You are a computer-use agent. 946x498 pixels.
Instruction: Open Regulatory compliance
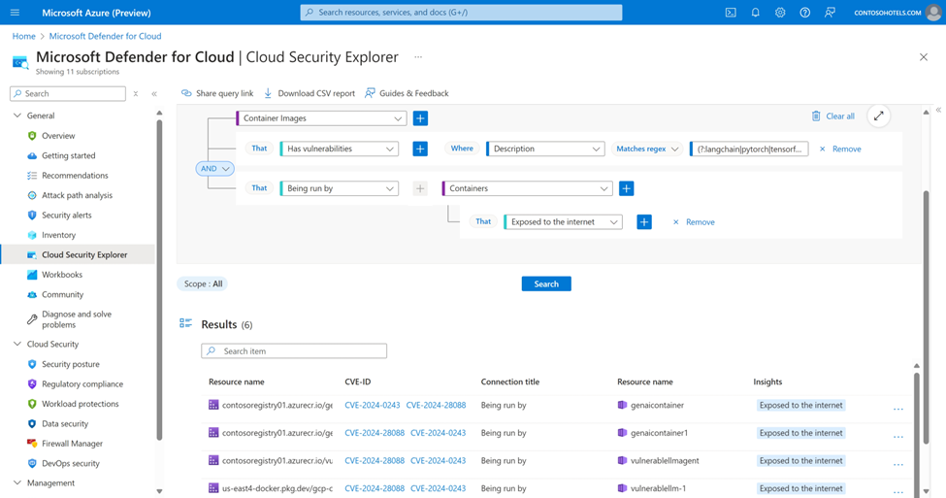pos(82,383)
